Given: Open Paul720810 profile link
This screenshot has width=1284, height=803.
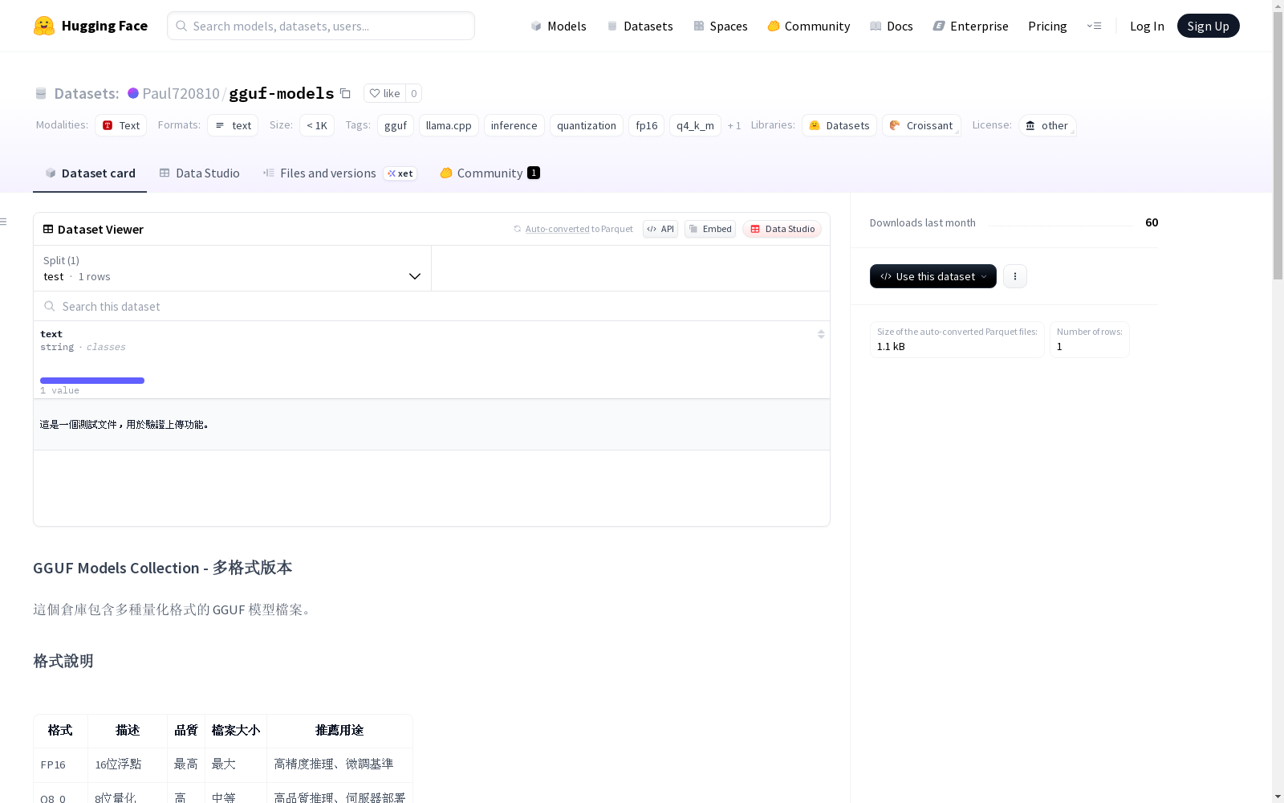Looking at the screenshot, I should click(181, 93).
